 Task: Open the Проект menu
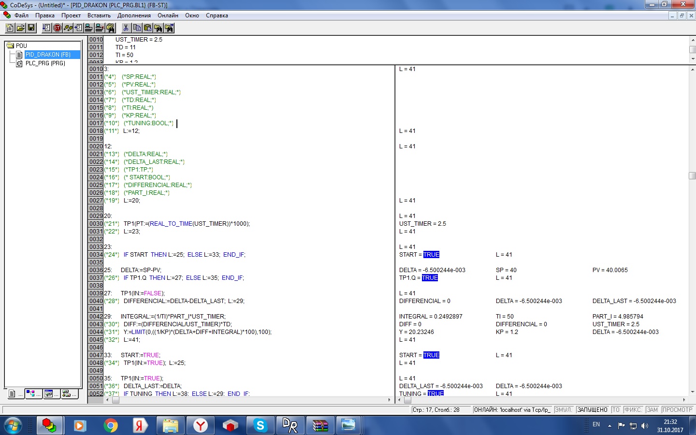tap(71, 15)
